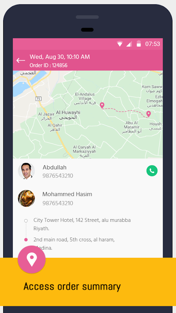This screenshot has height=313, width=176.
Task: Select the filled pink drop-off marker
Action: tap(26, 240)
